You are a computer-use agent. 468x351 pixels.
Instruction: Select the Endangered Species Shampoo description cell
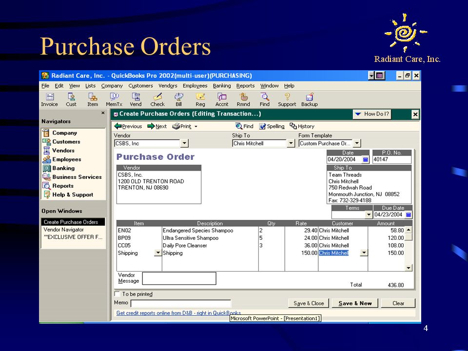pos(210,231)
